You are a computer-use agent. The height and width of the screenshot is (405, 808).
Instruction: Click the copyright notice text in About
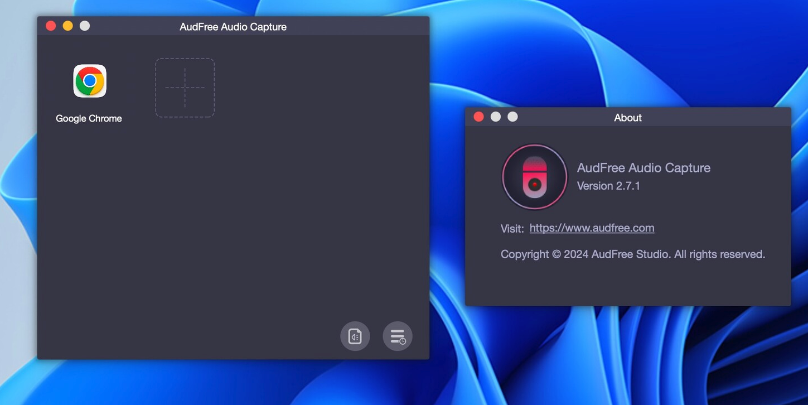633,254
